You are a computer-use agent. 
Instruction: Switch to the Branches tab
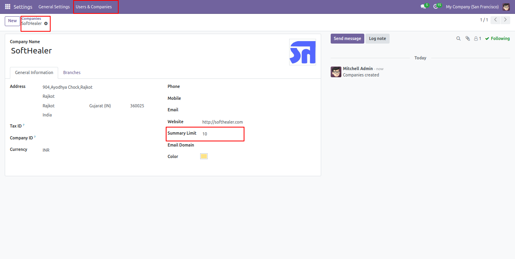coord(72,73)
